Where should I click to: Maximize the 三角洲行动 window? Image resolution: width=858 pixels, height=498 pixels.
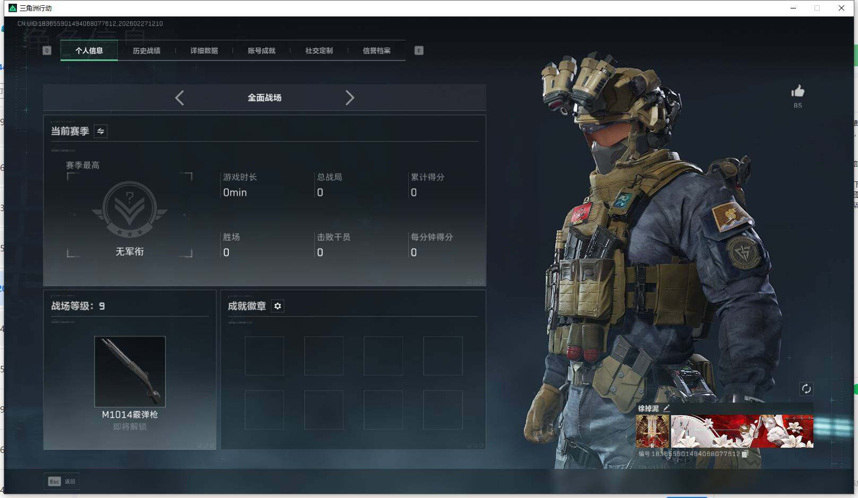817,8
